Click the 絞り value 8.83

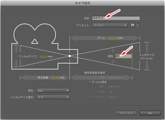111,87
